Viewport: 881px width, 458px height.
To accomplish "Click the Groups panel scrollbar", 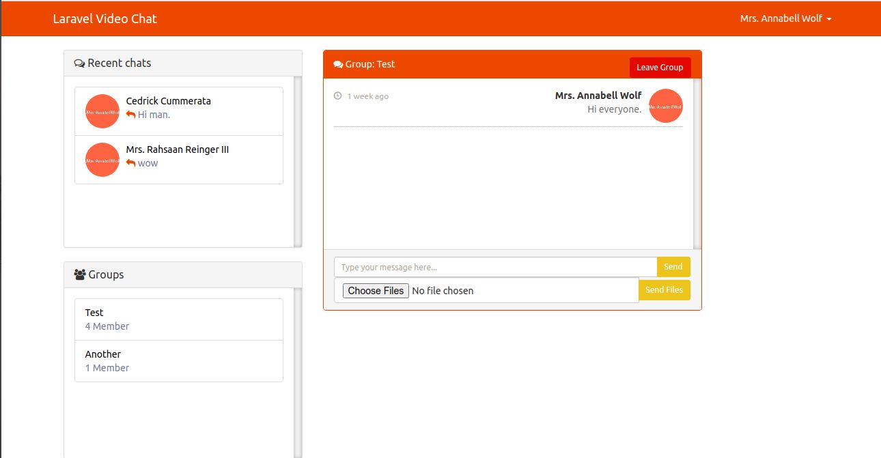I will click(298, 373).
